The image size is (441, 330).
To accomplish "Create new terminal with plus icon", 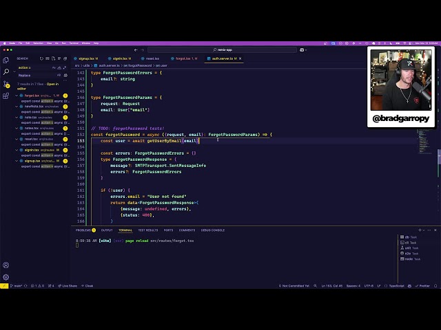I will 420,230.
